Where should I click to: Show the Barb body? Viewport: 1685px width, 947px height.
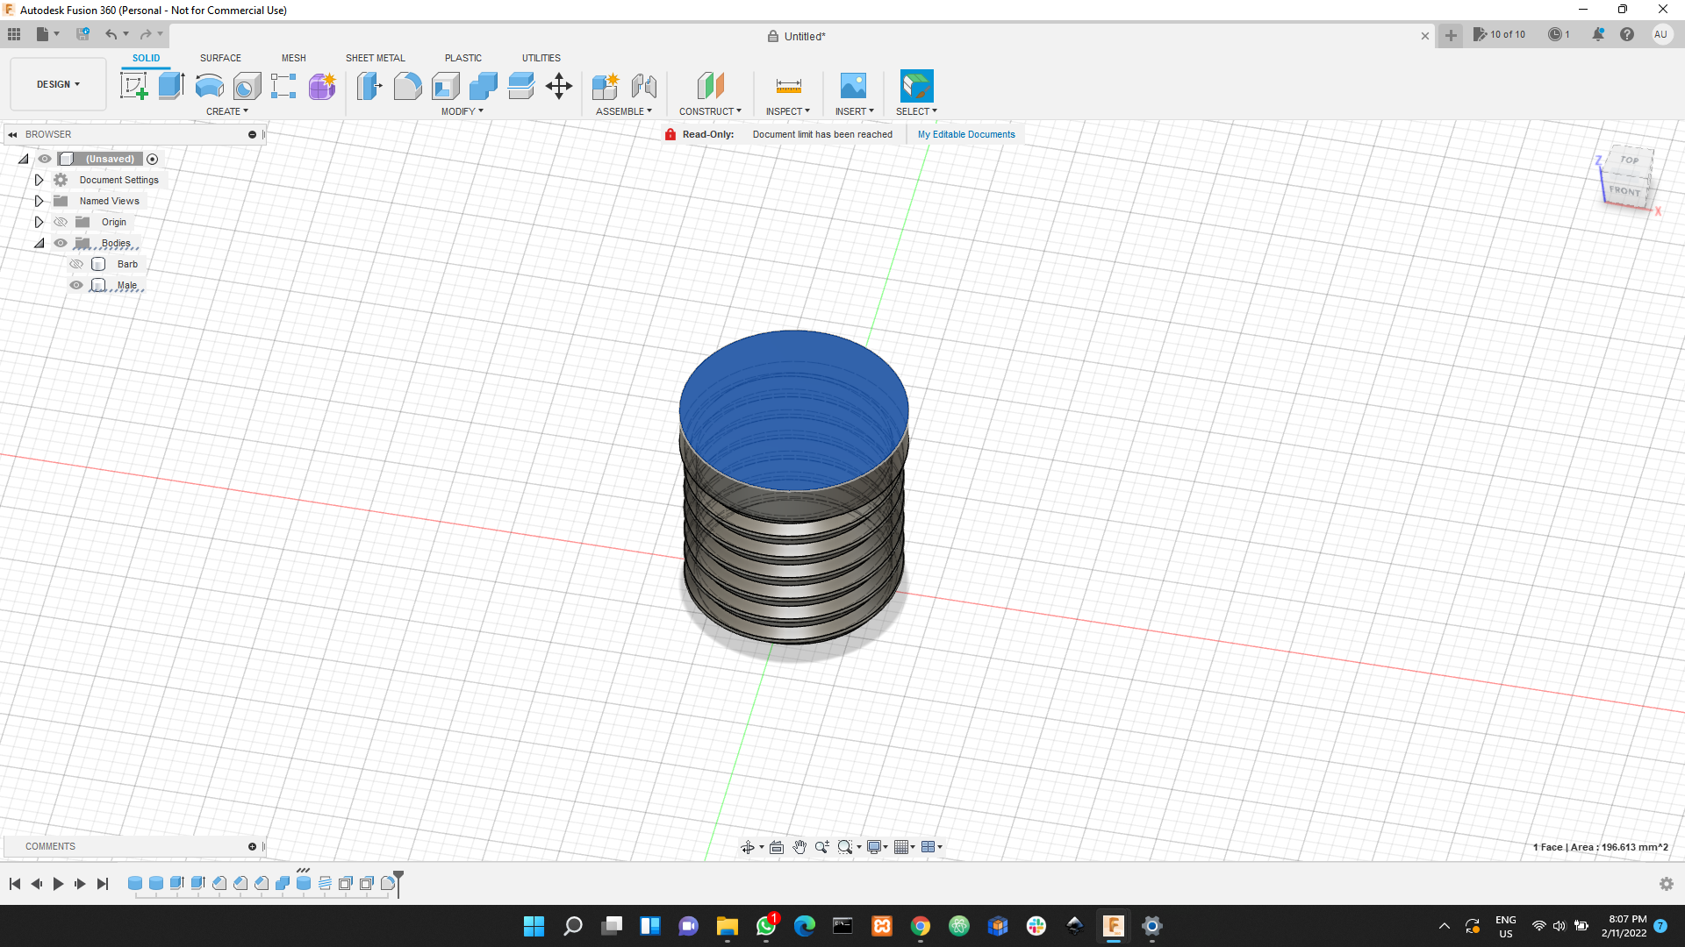click(x=76, y=264)
